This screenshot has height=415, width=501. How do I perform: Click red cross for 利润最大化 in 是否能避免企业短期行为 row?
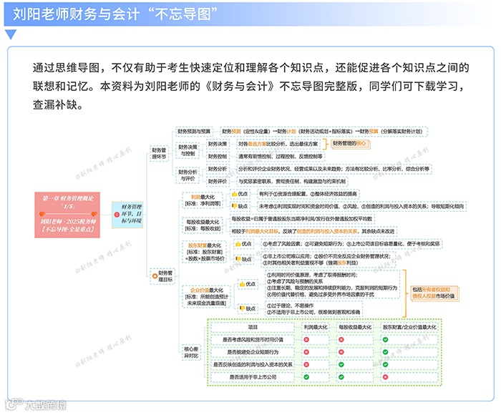click(x=306, y=352)
